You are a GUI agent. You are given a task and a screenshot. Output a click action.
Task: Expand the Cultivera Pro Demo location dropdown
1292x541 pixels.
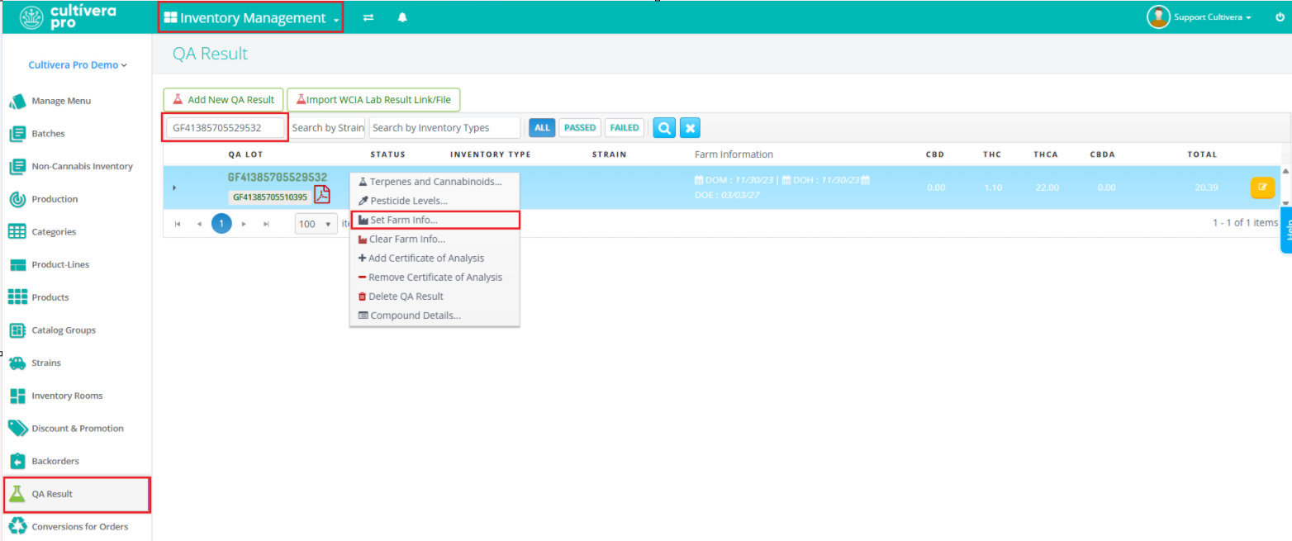tap(78, 65)
